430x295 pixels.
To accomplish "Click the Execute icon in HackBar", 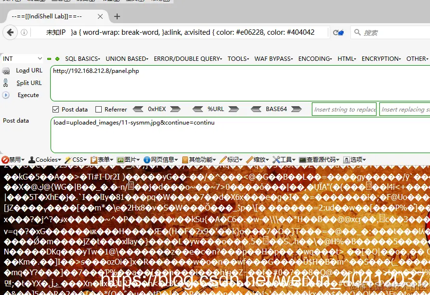I will coord(7,95).
